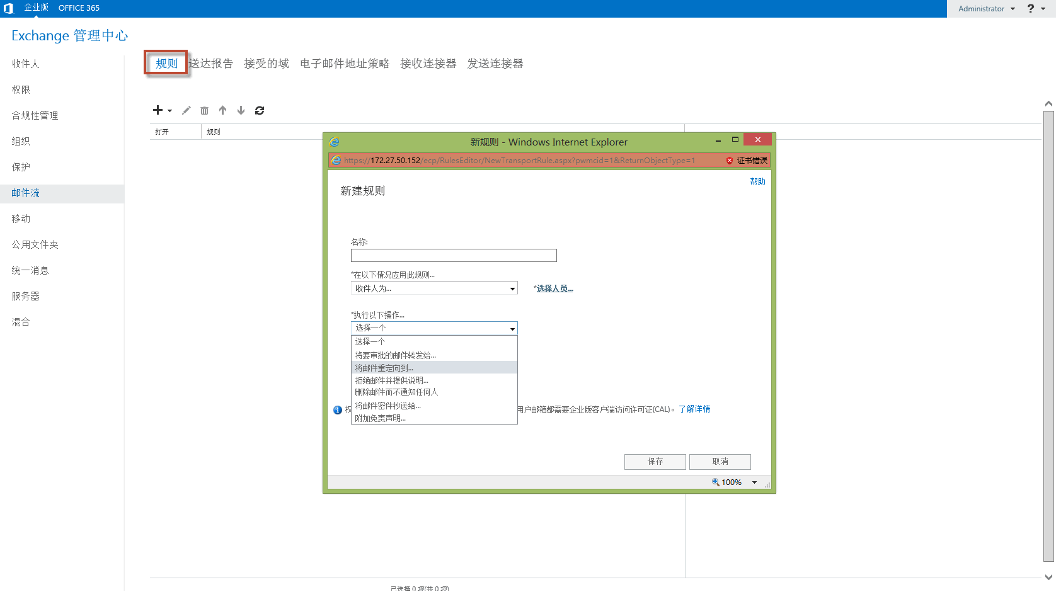
Task: Open 混合 in the left navigation
Action: coord(21,322)
